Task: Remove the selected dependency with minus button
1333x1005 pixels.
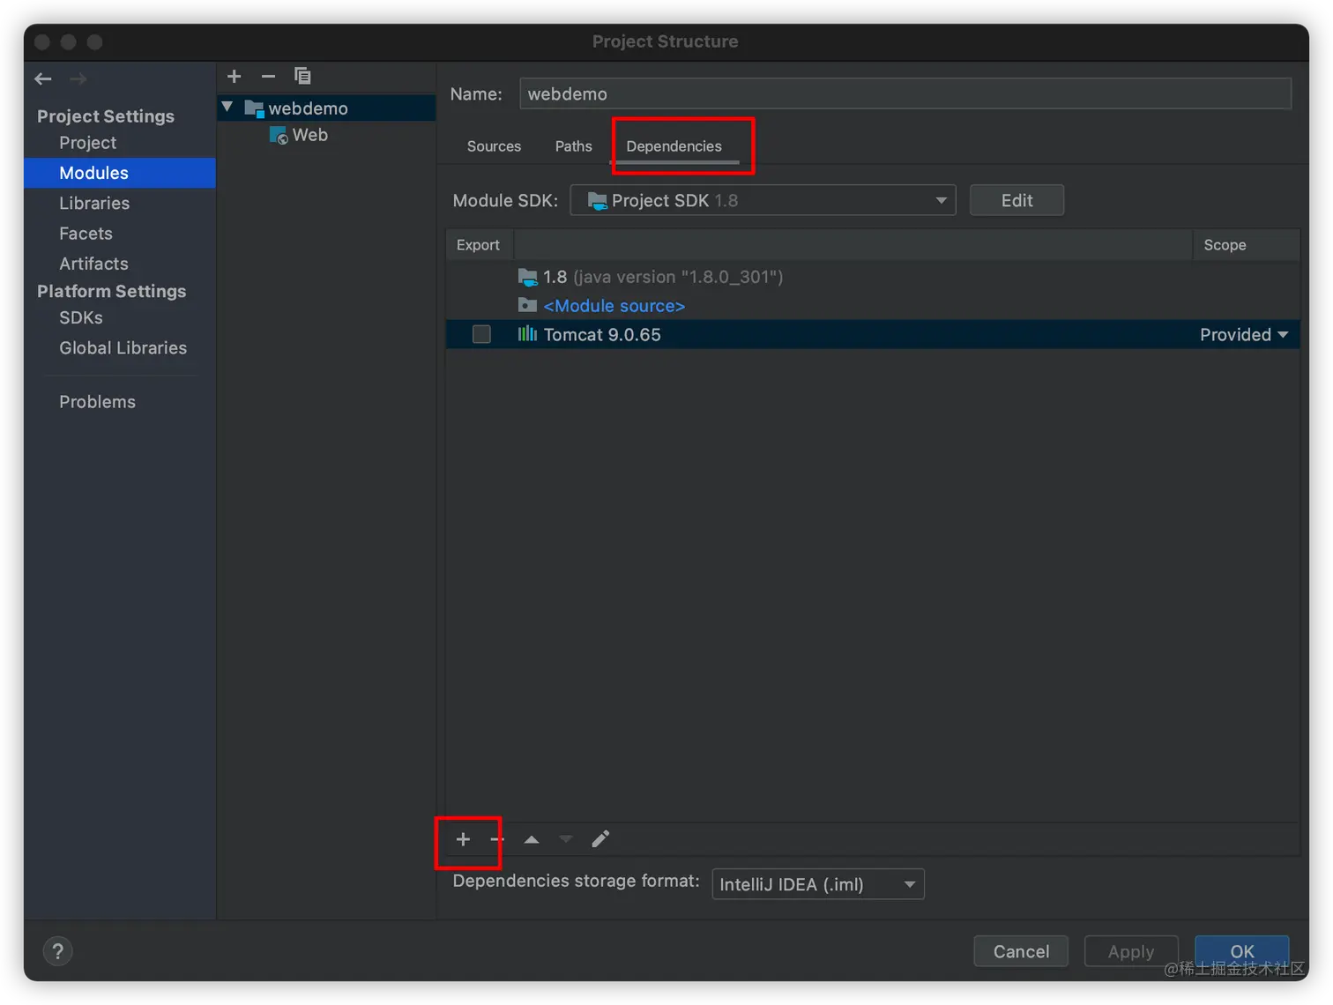Action: click(x=497, y=839)
